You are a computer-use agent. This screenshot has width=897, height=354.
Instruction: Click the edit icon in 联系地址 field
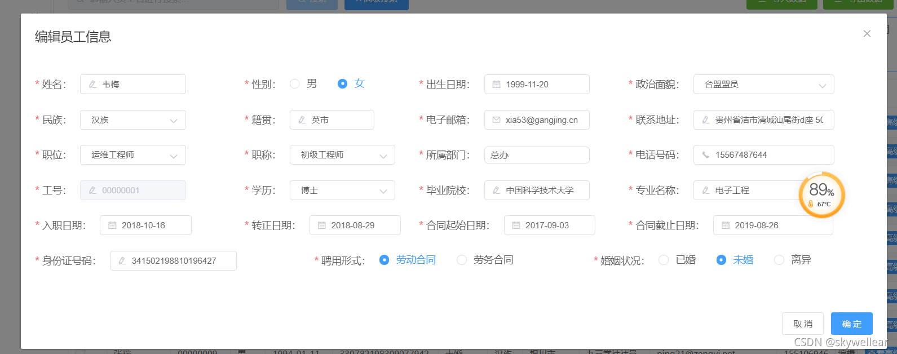[x=706, y=120]
